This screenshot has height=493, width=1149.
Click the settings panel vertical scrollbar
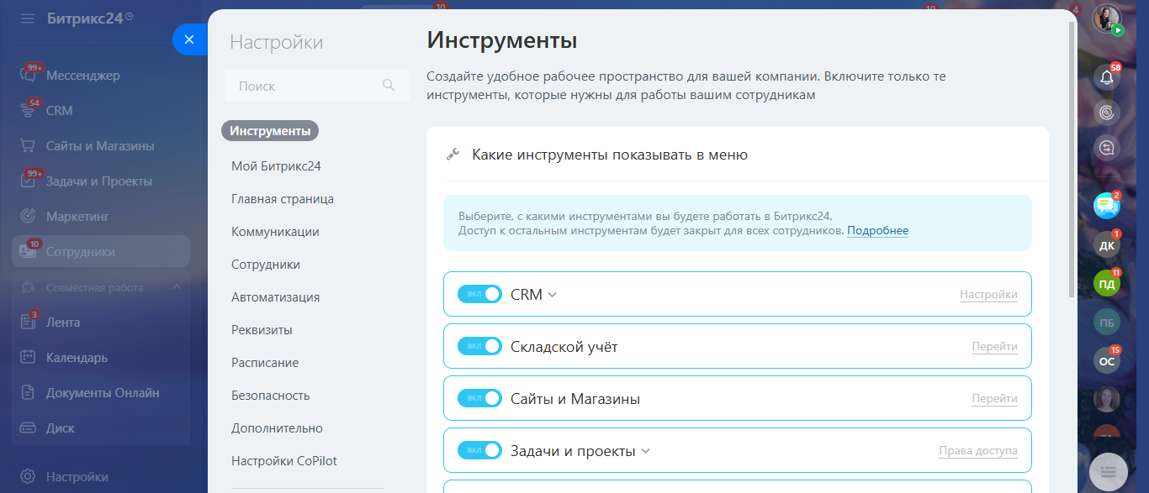point(1072,160)
